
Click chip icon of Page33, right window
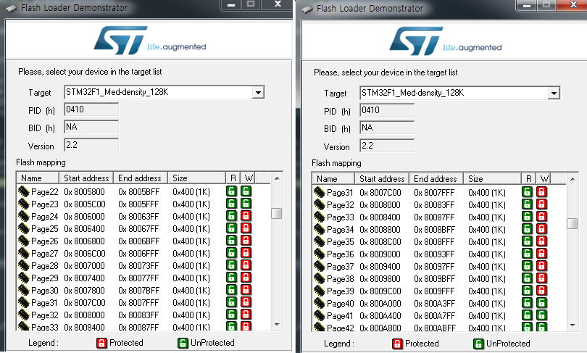(x=320, y=217)
